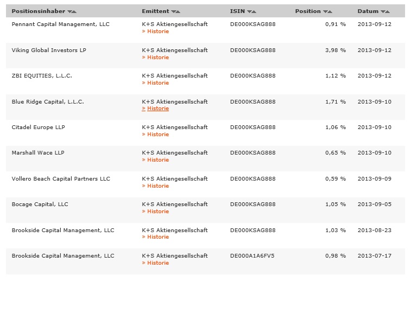417x333 pixels.
Task: Click date 2013-09-05
Action: tap(375, 204)
